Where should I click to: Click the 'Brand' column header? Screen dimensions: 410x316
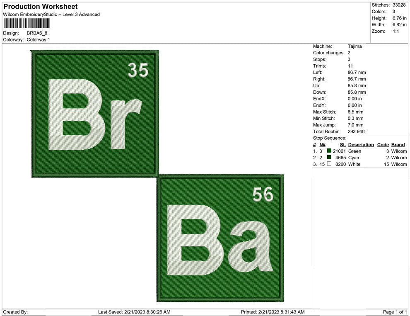pos(398,145)
